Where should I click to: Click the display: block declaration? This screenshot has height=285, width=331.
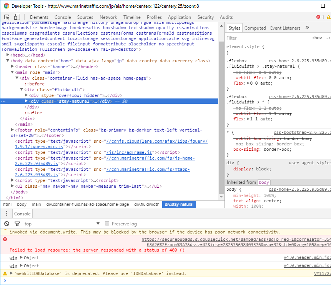click(x=252, y=169)
